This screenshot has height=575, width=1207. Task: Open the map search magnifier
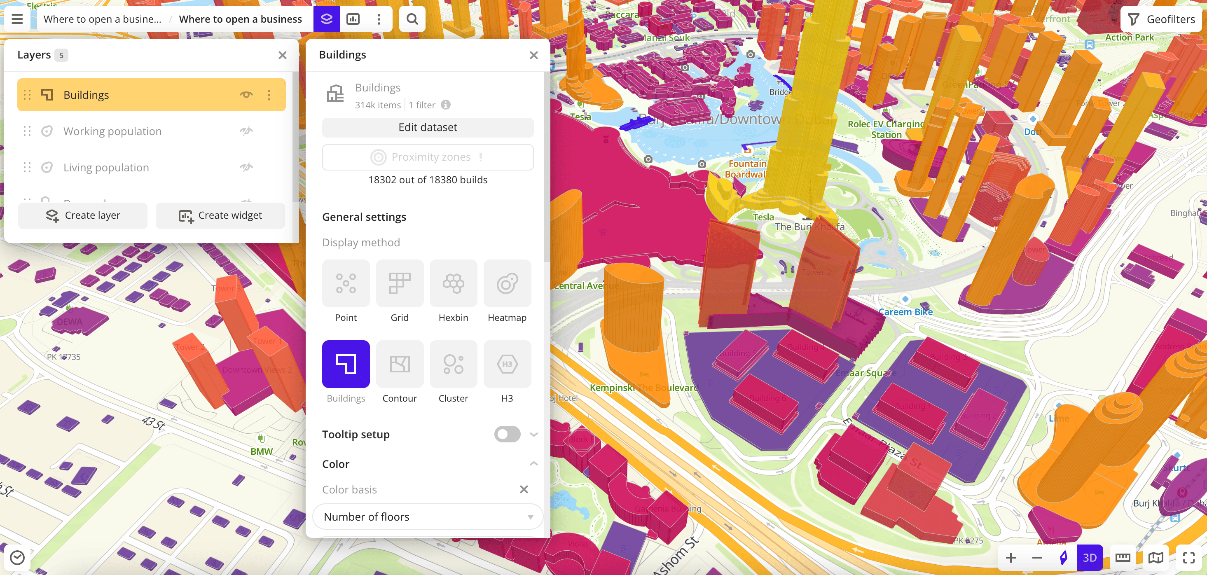[x=412, y=19]
